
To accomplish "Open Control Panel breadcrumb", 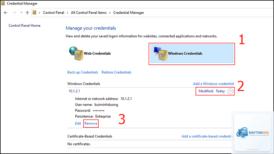I will pyautogui.click(x=53, y=13).
